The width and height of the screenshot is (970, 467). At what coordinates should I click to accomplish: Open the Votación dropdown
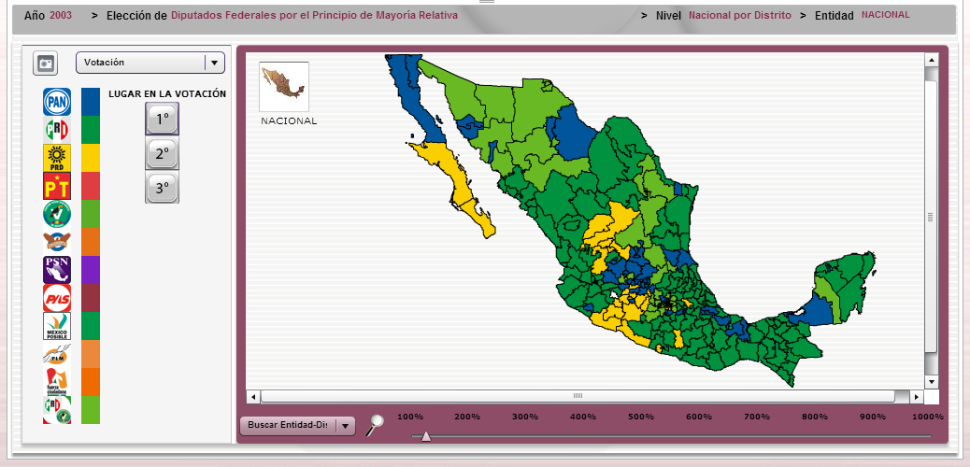[150, 63]
